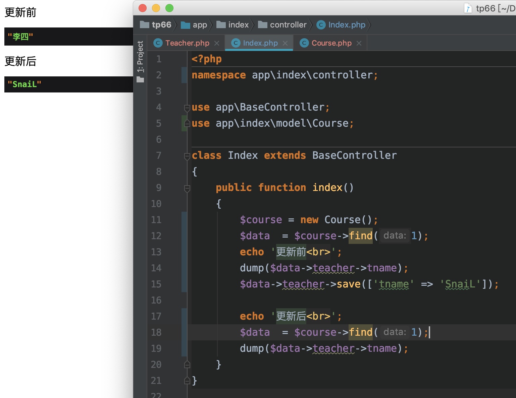Fold the index() function at line 9
This screenshot has width=516, height=398.
click(187, 188)
